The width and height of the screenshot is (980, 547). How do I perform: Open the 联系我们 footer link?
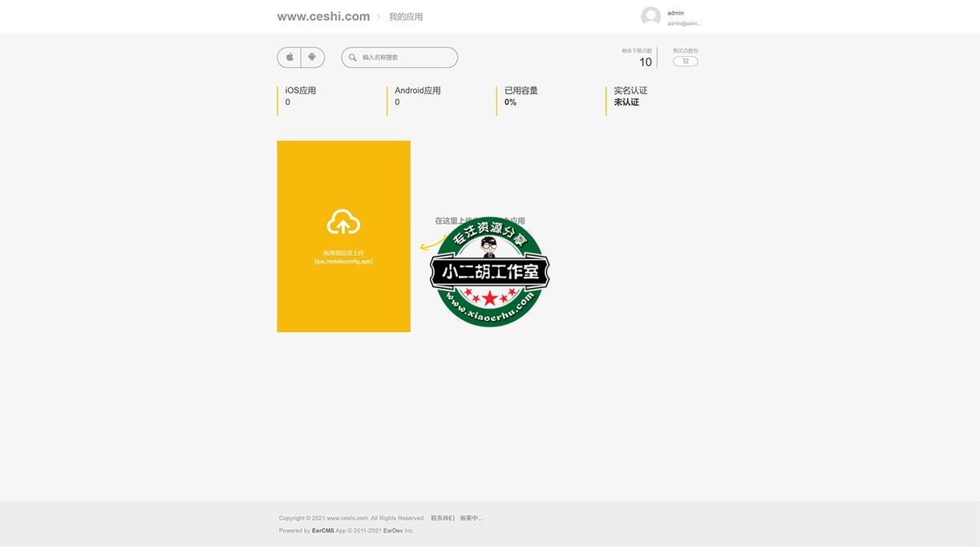(x=442, y=518)
